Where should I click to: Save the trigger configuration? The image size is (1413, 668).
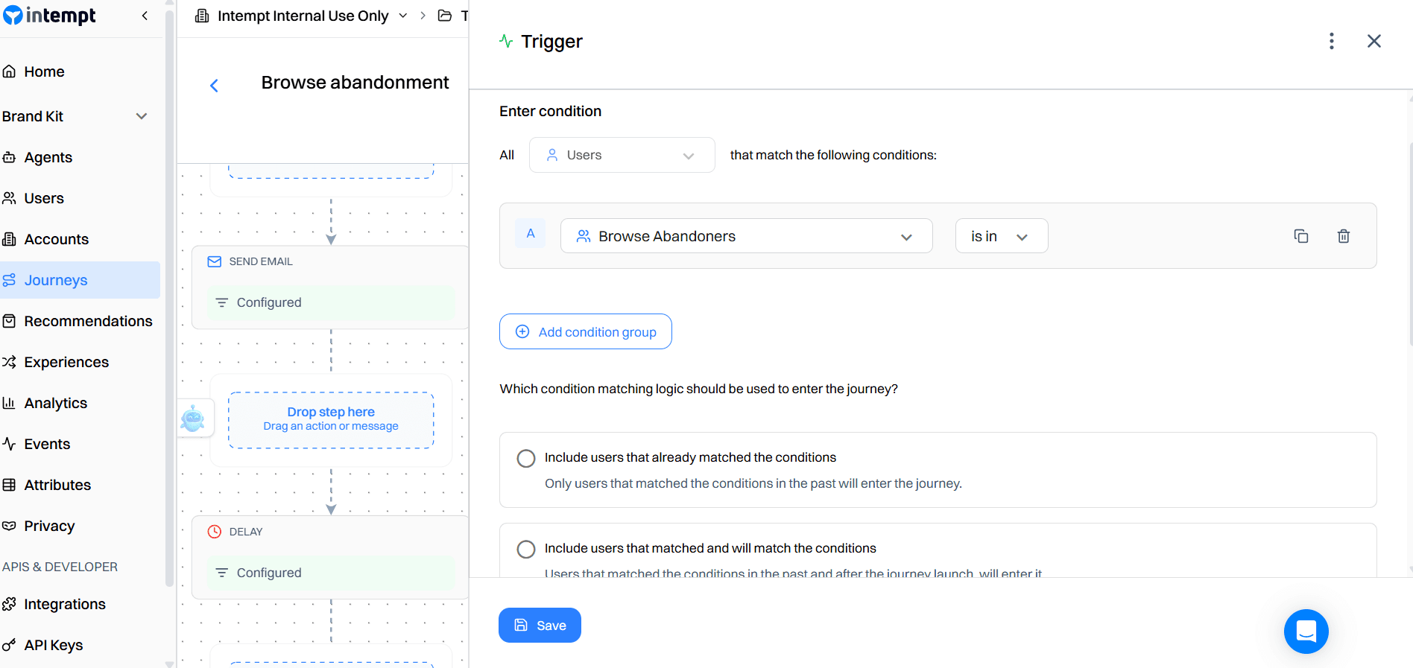[x=540, y=625]
